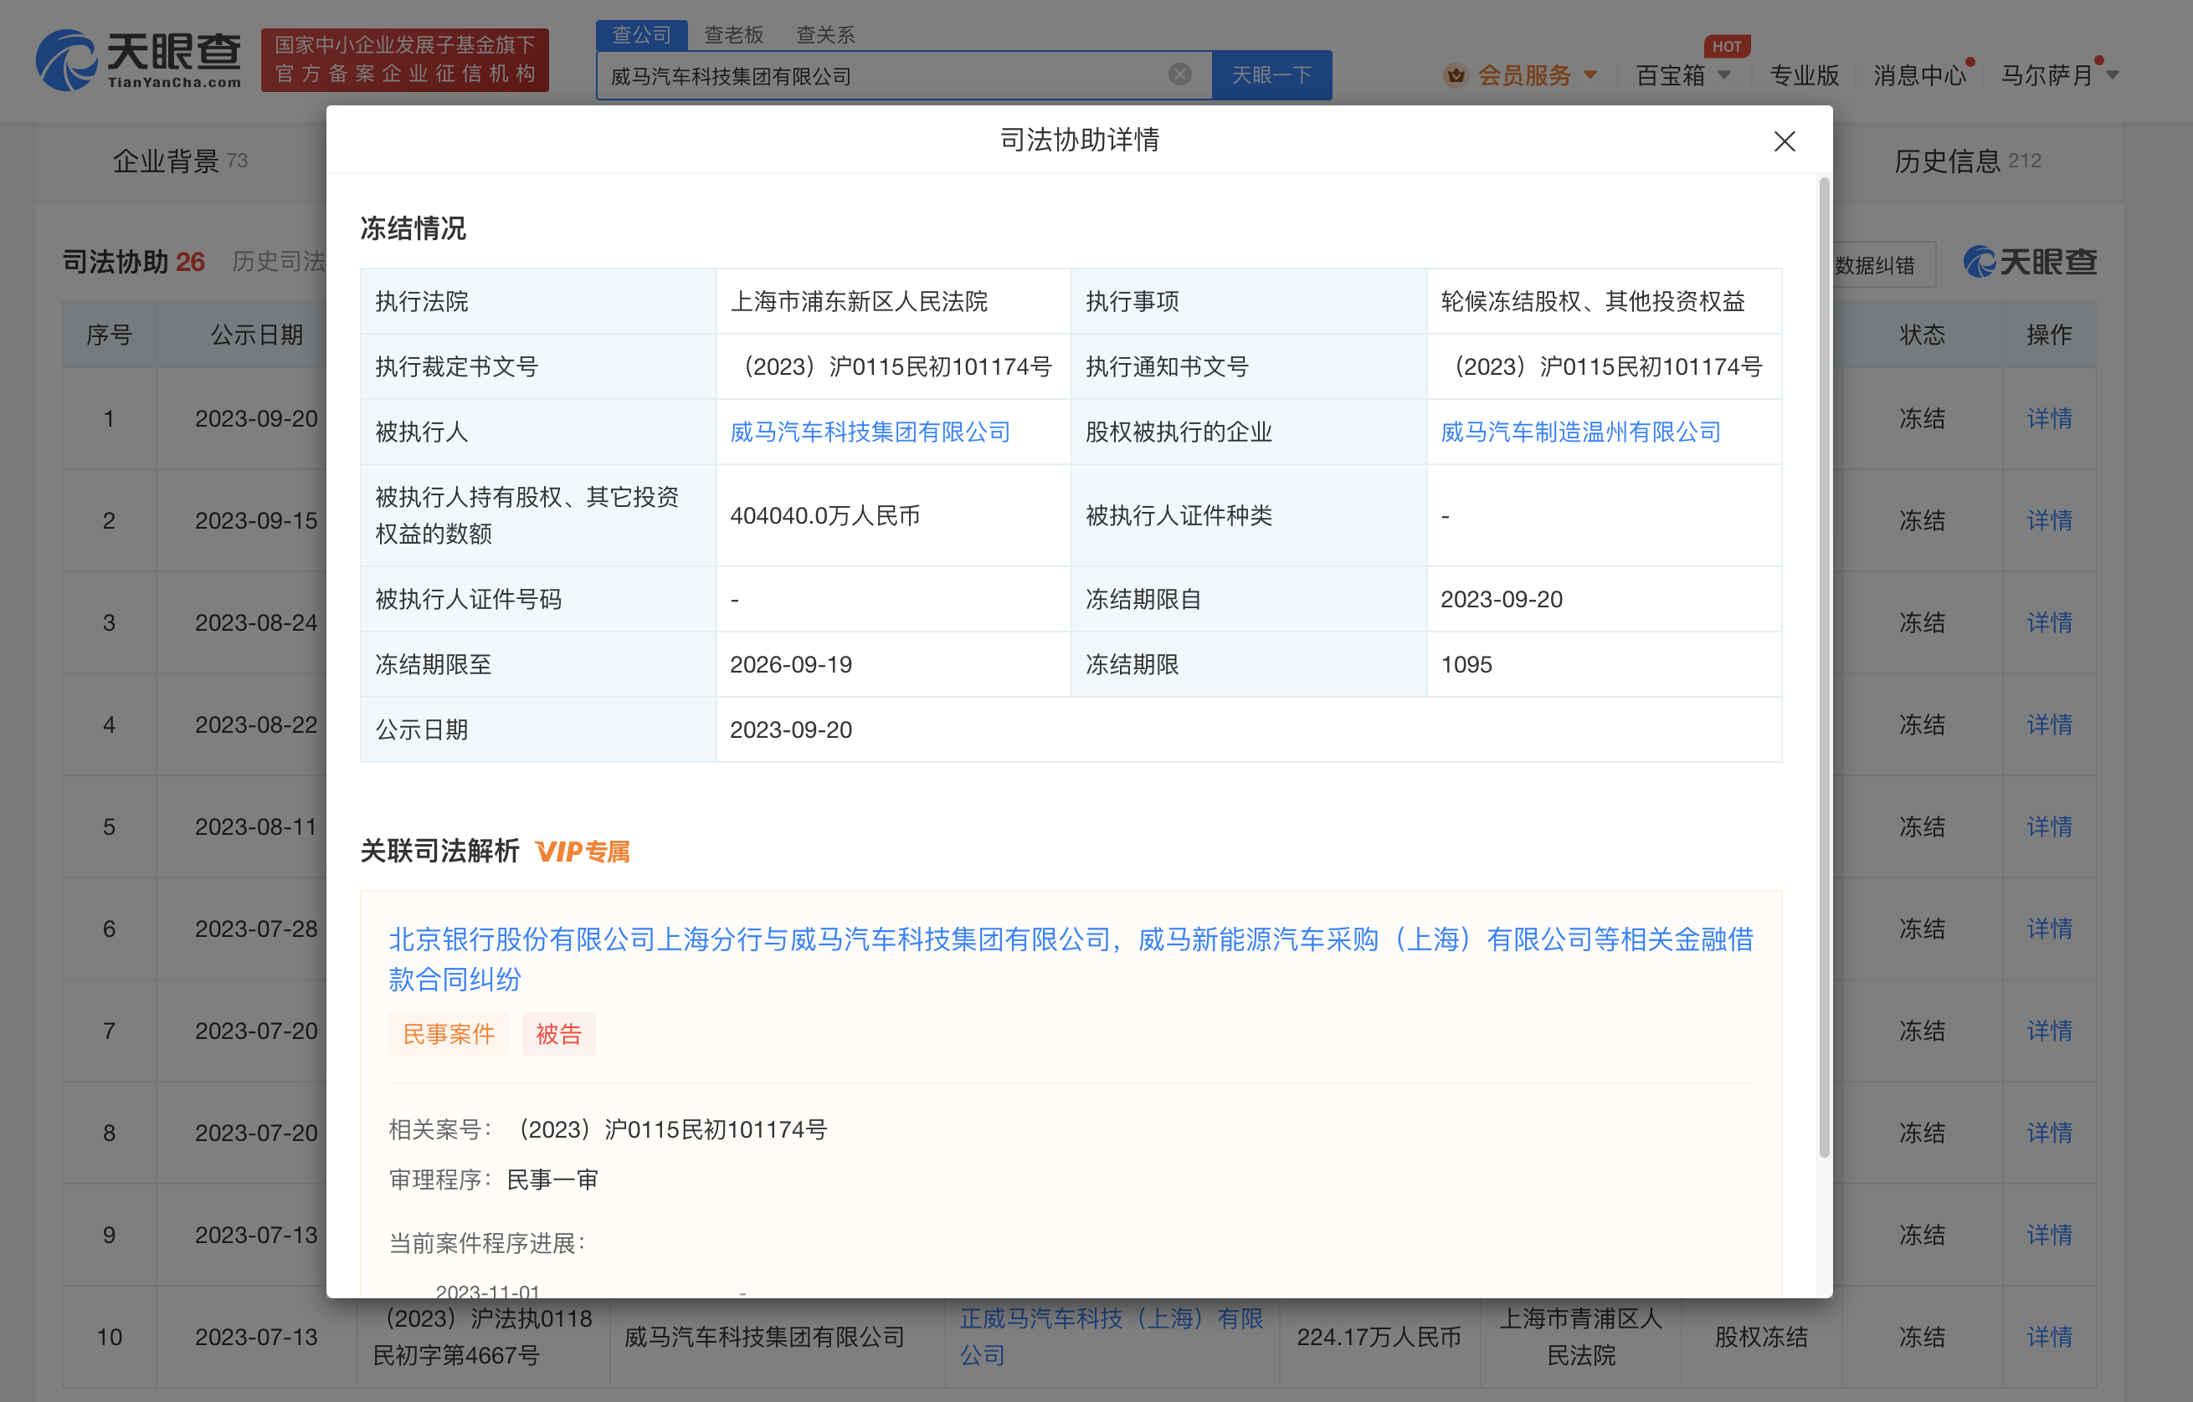Switch to the 查关系 search tab
Viewport: 2193px width, 1402px height.
pyautogui.click(x=825, y=34)
